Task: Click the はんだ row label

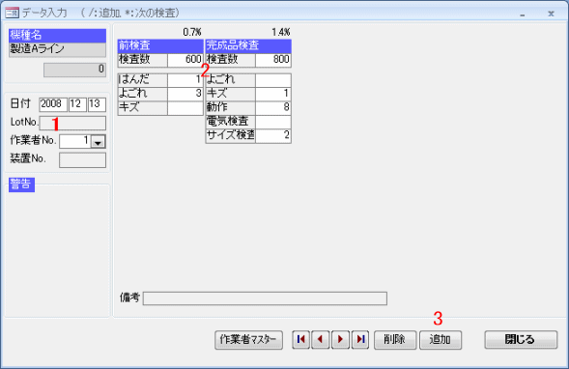Action: [143, 80]
